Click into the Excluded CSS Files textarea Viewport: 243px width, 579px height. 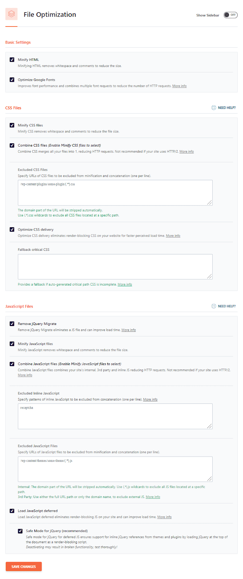click(115, 193)
